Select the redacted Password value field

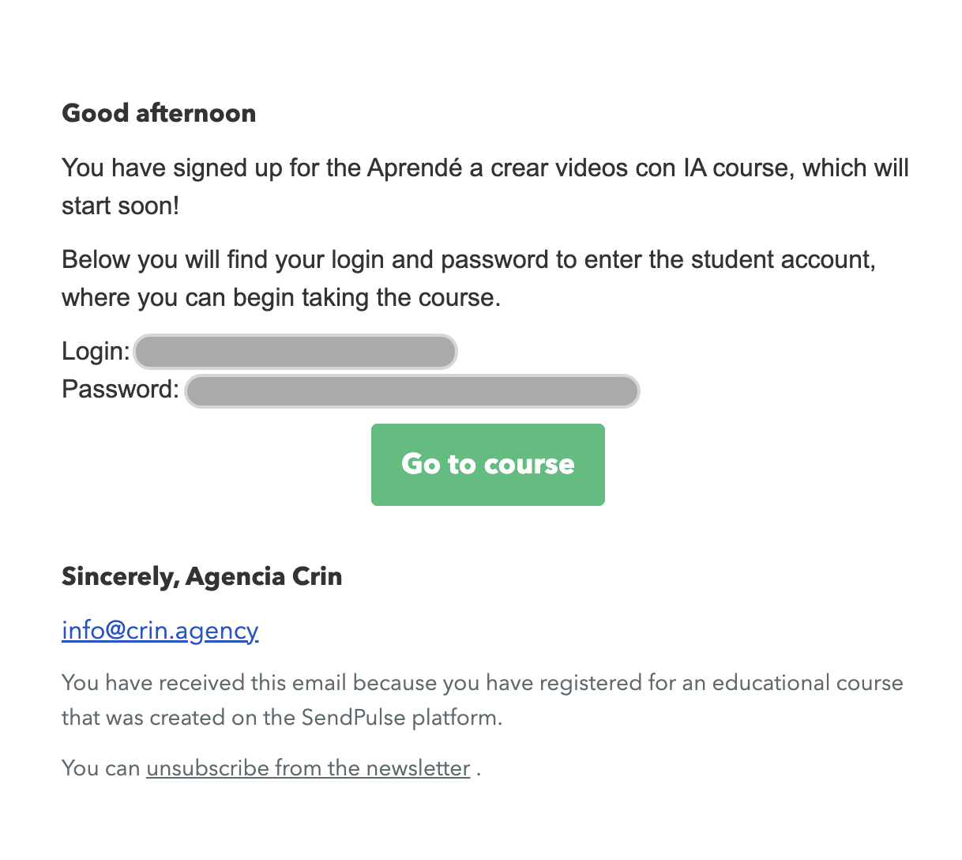pyautogui.click(x=412, y=391)
